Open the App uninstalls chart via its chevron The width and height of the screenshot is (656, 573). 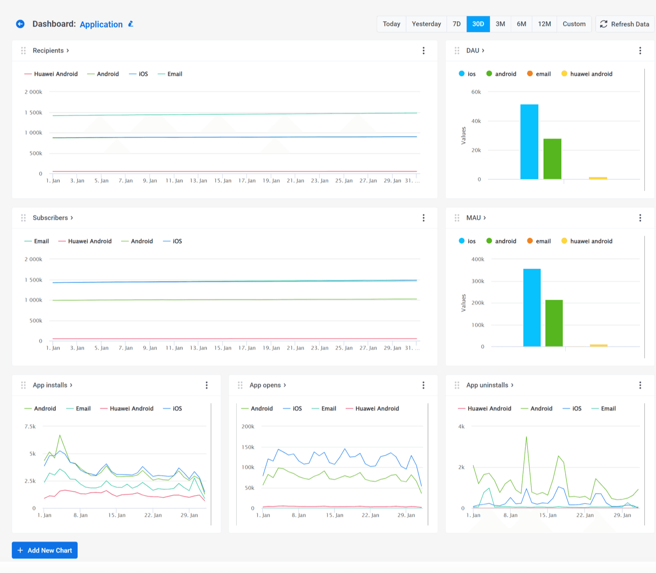click(x=512, y=385)
